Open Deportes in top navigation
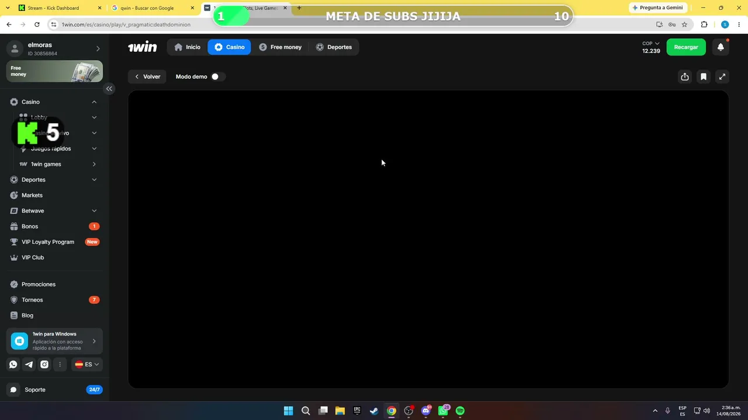The width and height of the screenshot is (748, 420). point(334,47)
